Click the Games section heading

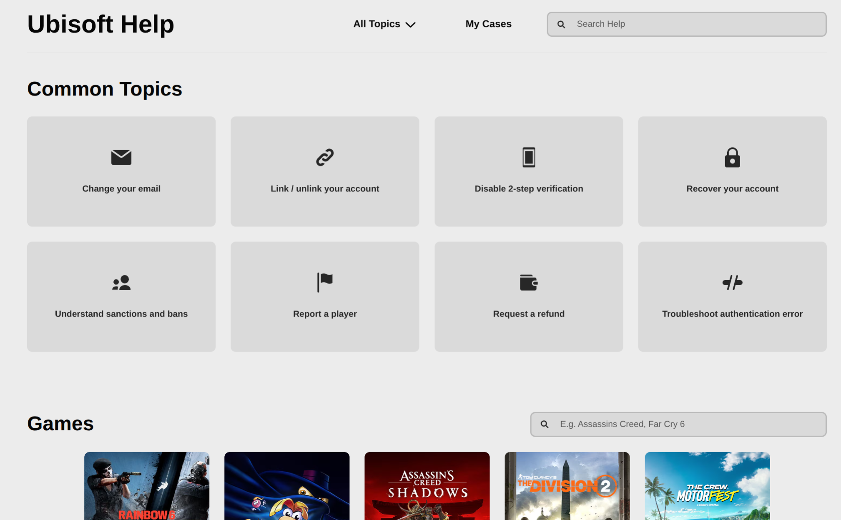click(60, 424)
